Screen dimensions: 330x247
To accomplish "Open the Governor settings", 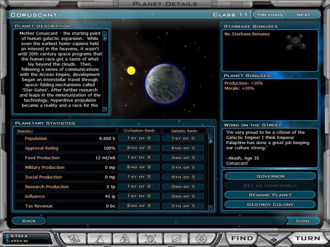I will click(x=270, y=176).
